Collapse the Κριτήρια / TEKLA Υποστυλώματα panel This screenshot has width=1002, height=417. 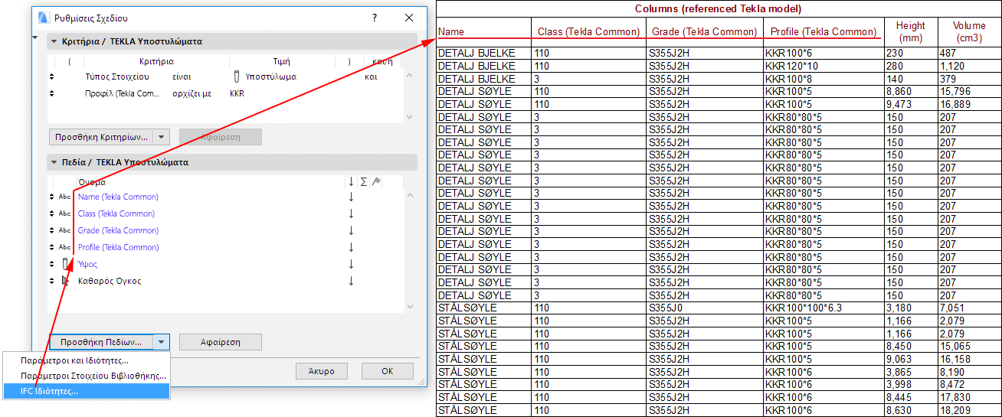point(54,41)
